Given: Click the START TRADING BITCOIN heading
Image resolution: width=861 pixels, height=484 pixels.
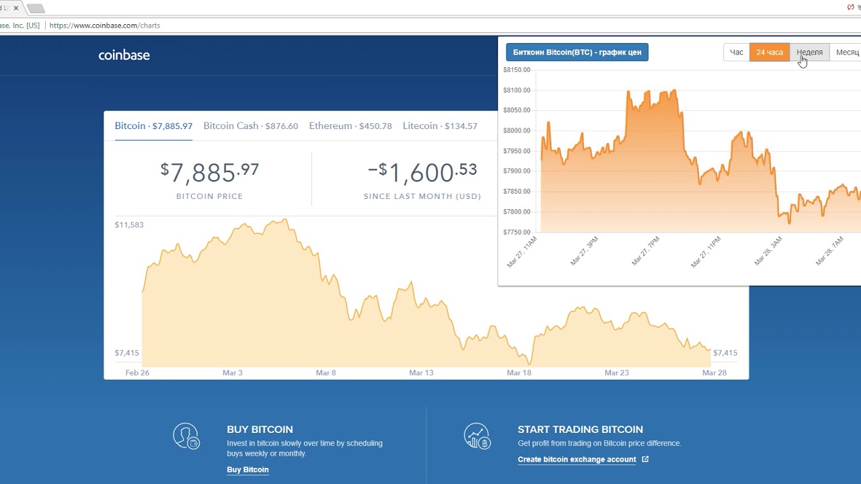Looking at the screenshot, I should click(580, 430).
